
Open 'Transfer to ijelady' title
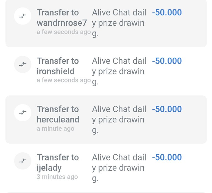(x=58, y=163)
